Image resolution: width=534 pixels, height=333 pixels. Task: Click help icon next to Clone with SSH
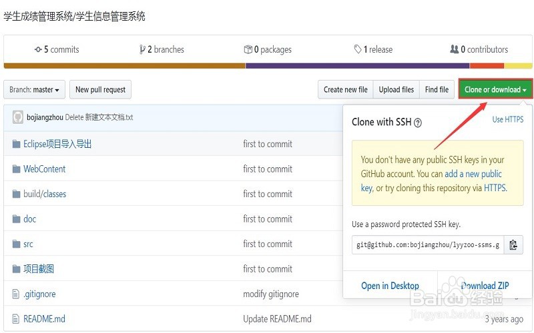418,123
